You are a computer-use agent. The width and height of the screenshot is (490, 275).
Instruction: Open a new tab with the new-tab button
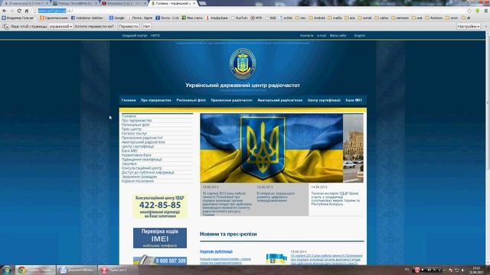tap(202, 3)
